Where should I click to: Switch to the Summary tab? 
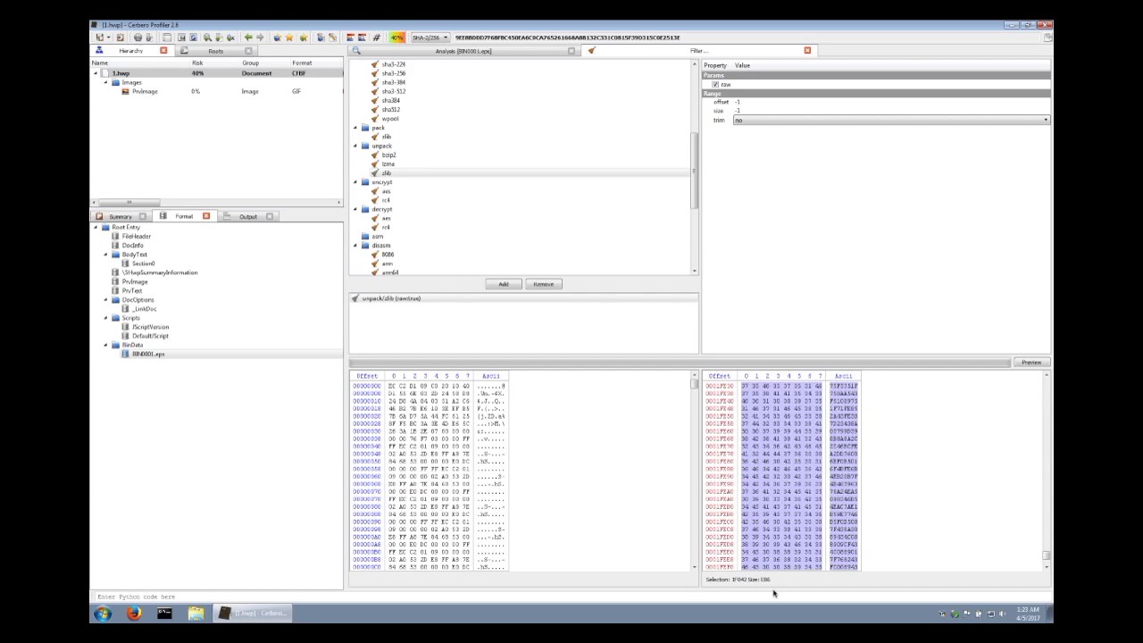(121, 217)
